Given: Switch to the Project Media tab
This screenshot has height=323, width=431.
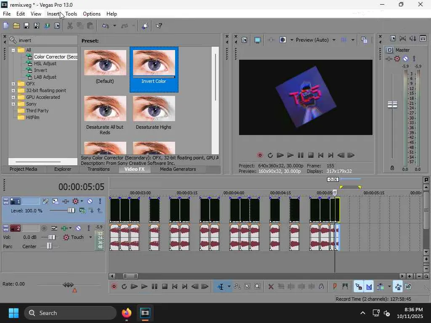Looking at the screenshot, I should click(24, 169).
